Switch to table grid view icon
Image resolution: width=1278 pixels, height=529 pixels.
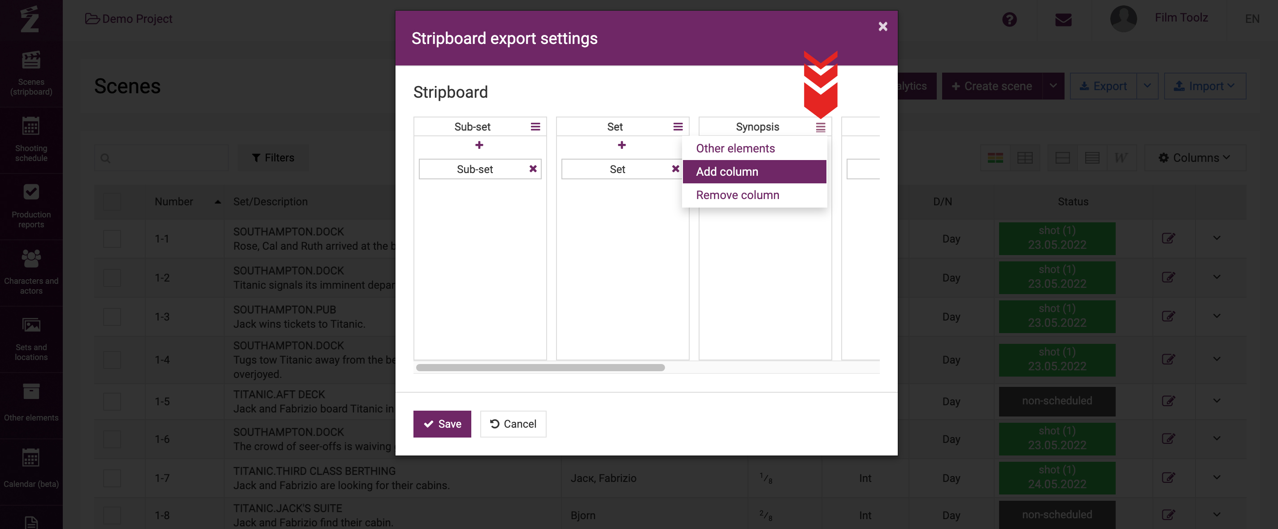1025,158
